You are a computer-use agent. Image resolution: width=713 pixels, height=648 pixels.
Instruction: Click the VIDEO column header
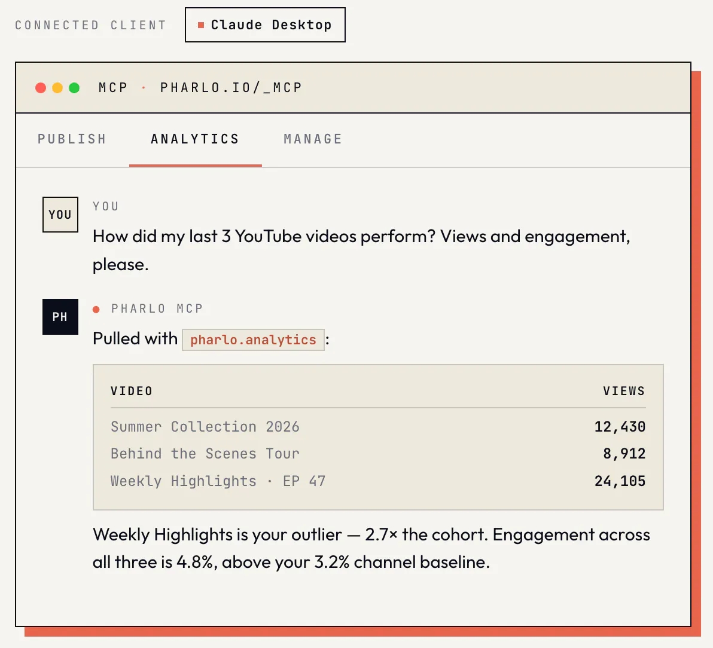(x=132, y=392)
